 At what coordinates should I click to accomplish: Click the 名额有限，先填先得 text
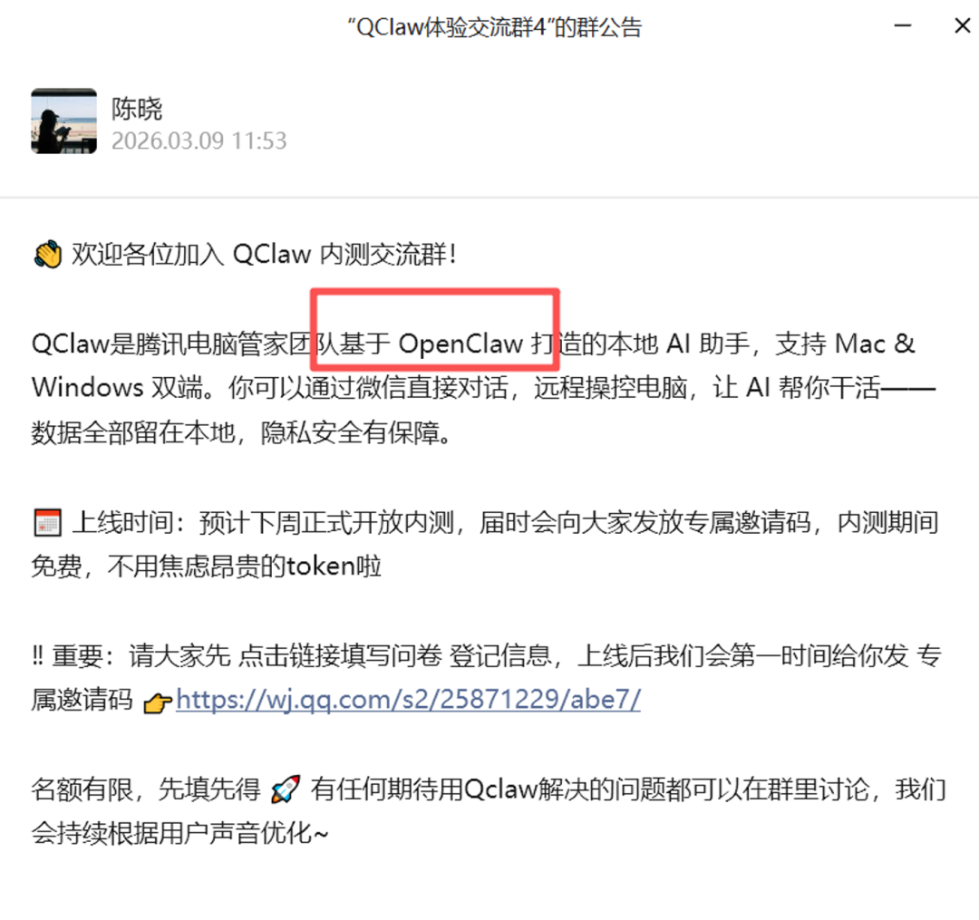tap(145, 789)
